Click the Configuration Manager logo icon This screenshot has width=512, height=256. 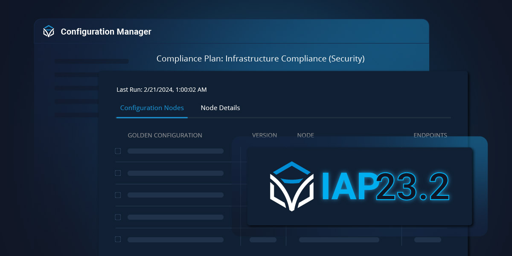coord(49,32)
